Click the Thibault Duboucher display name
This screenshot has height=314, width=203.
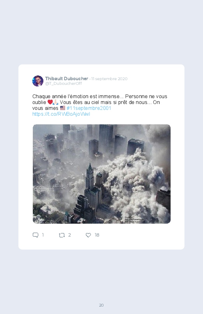67,79
